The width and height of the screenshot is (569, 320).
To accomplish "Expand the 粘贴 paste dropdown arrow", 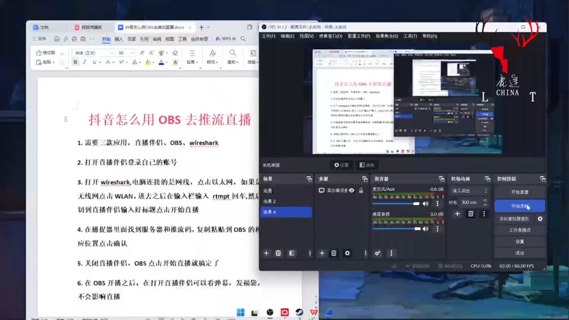I will coord(53,63).
